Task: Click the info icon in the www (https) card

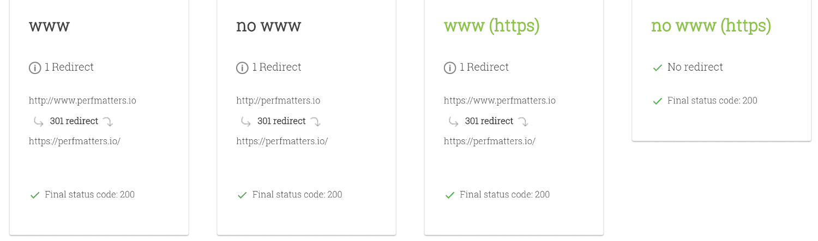Action: coord(450,68)
